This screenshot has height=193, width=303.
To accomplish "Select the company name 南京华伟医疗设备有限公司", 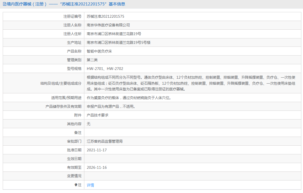I will (x=108, y=25).
